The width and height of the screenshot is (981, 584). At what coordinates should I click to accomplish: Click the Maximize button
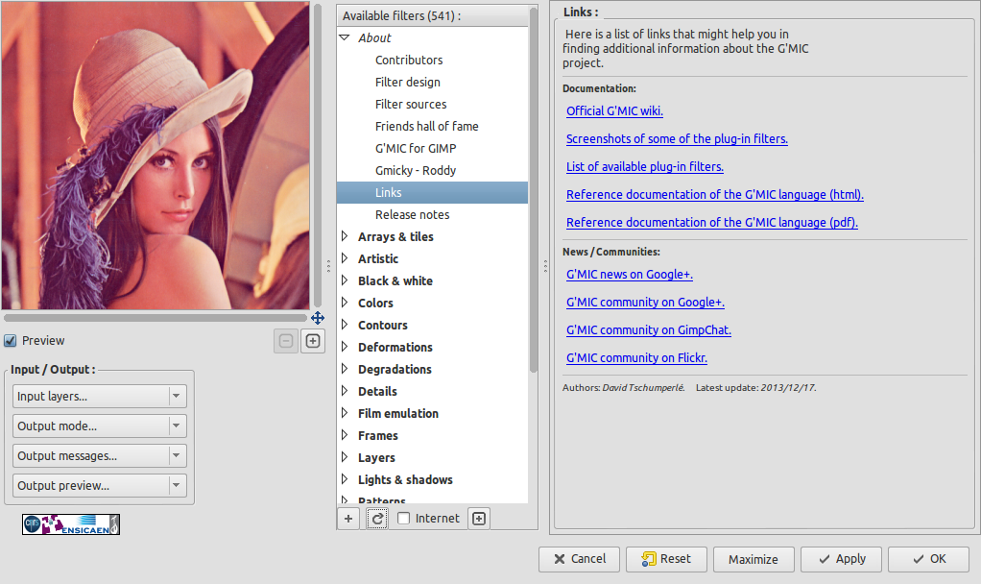pos(754,559)
